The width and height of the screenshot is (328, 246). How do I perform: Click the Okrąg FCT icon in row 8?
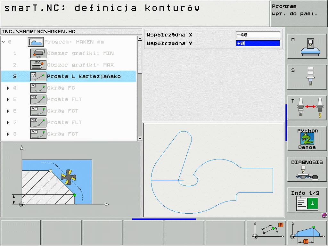[38, 134]
